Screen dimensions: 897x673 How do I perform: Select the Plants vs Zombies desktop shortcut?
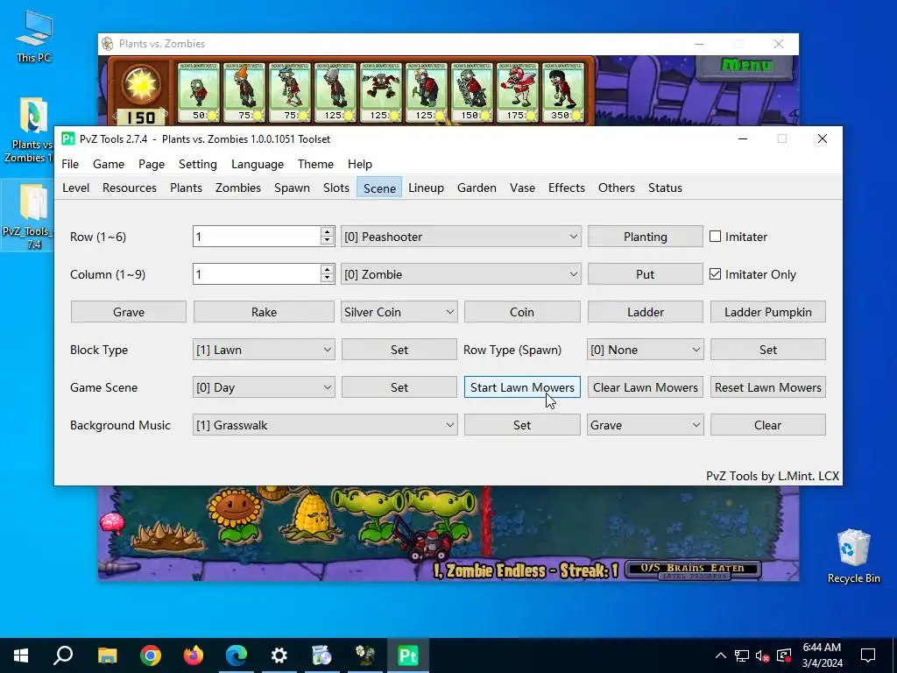pyautogui.click(x=32, y=131)
